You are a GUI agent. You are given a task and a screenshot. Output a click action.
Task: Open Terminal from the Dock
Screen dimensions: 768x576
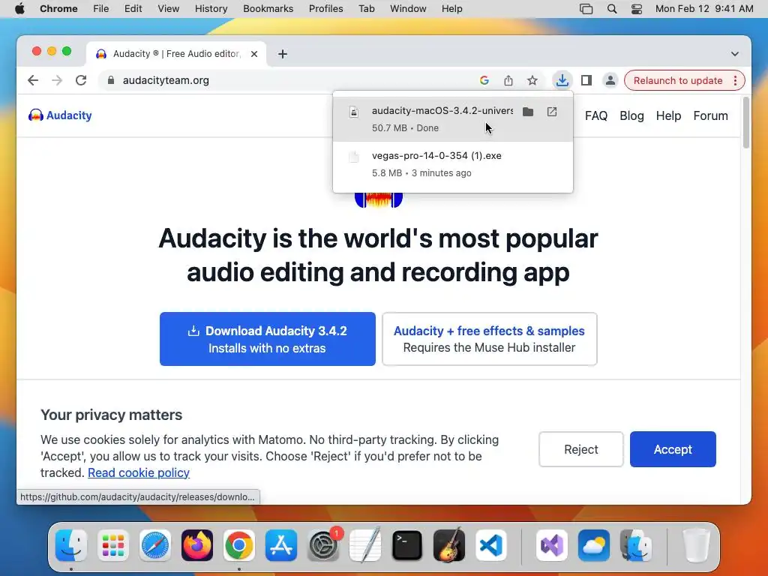(x=407, y=545)
